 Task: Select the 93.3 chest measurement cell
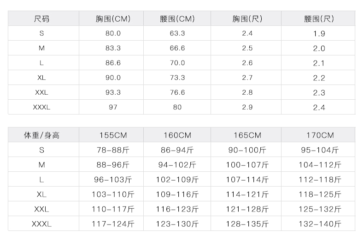click(x=113, y=92)
